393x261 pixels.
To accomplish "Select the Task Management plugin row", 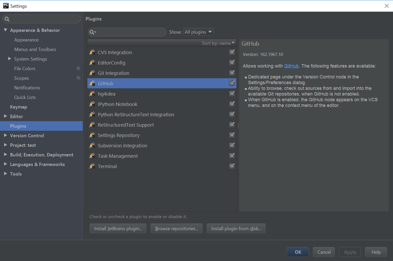I will (x=162, y=156).
